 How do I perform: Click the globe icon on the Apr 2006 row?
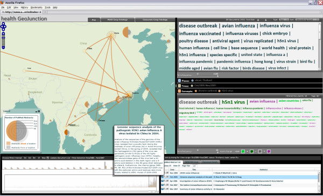coord(163,181)
